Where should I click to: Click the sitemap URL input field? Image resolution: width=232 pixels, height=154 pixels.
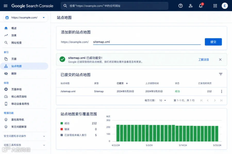pos(147,42)
